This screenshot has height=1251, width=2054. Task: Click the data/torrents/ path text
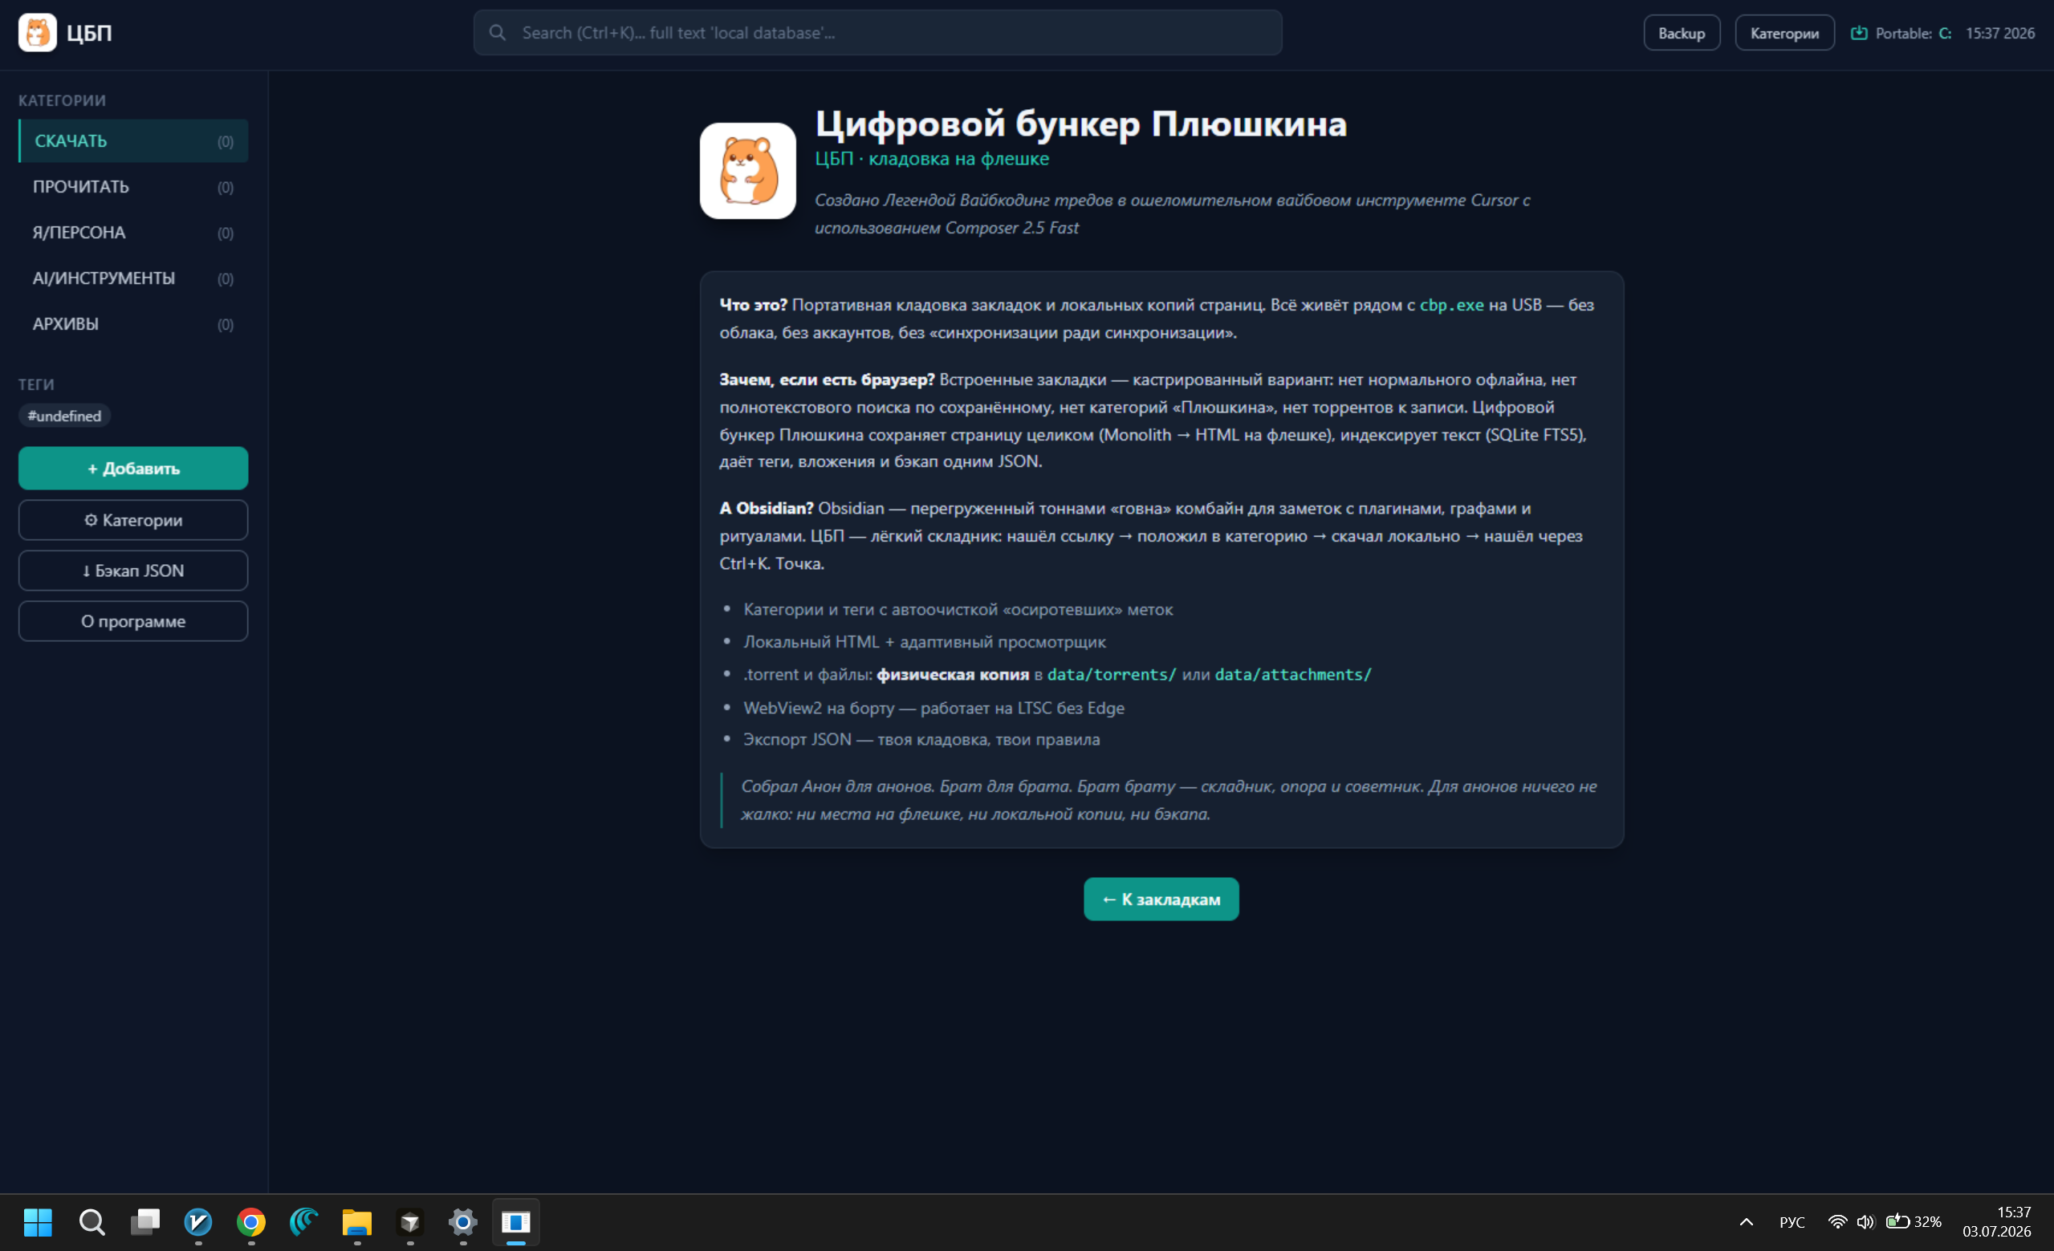pos(1111,674)
